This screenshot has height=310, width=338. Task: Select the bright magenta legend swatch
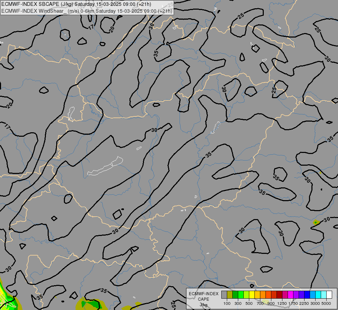291,294
